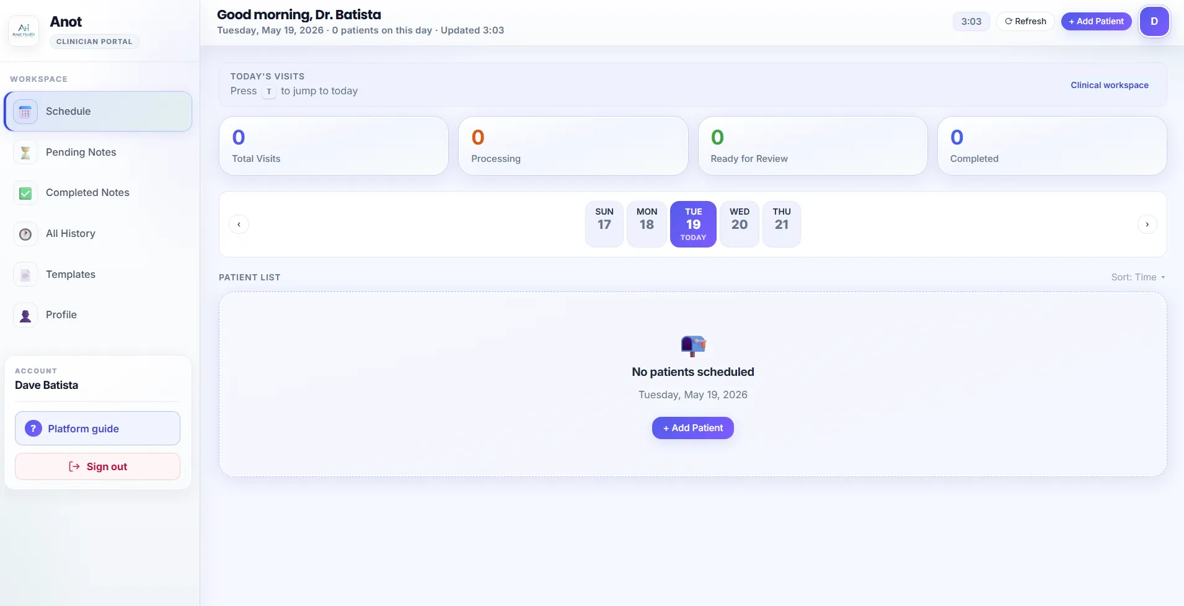1184x606 pixels.
Task: Click the Anot Health logo icon
Action: pos(24,30)
